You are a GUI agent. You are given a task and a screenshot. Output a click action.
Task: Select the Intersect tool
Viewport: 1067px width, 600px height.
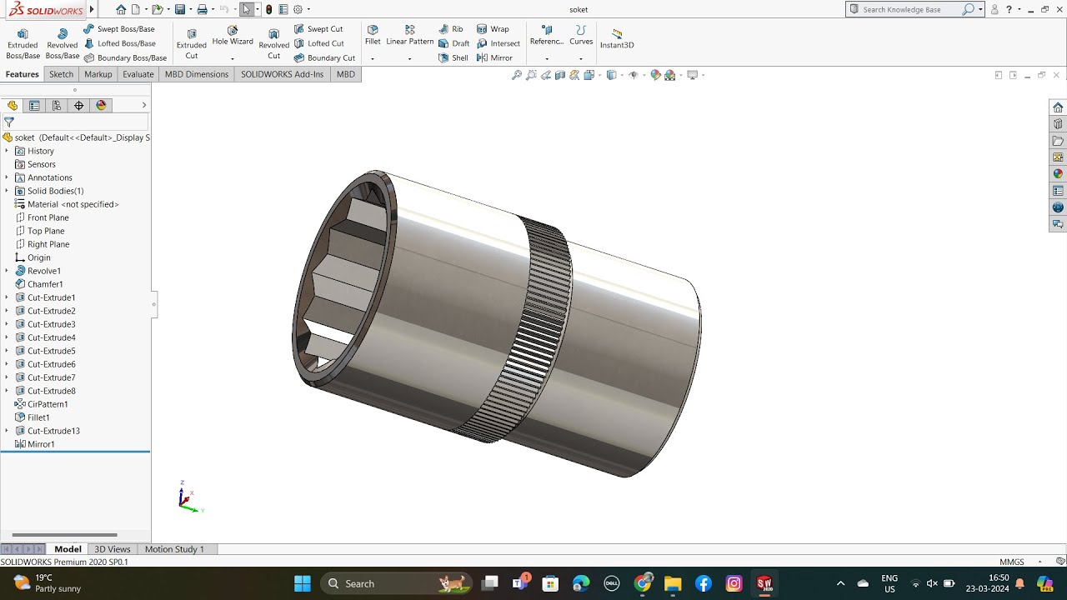[x=498, y=43]
